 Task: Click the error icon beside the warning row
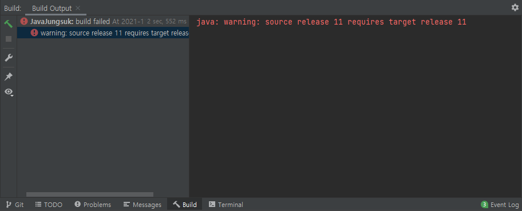click(x=34, y=33)
